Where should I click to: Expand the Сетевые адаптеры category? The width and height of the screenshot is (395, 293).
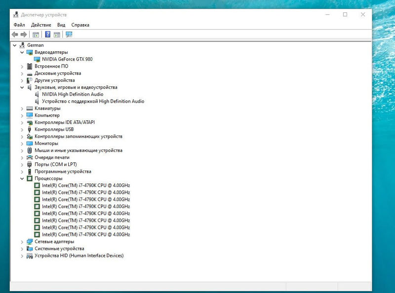tap(22, 242)
